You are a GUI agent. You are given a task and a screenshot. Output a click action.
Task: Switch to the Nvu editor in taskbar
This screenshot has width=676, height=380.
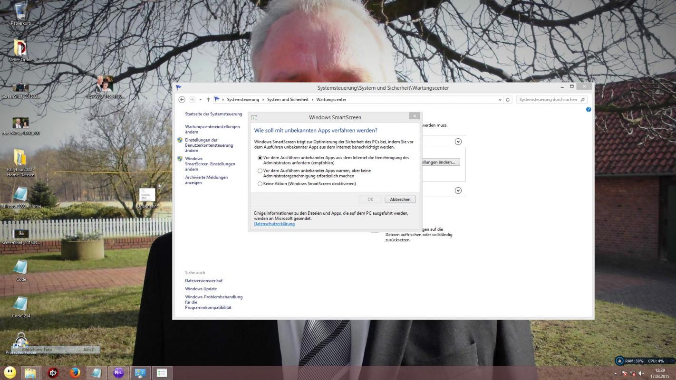118,373
